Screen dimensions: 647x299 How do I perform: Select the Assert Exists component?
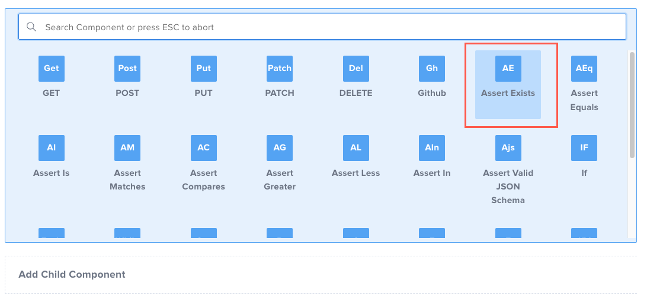click(x=508, y=69)
